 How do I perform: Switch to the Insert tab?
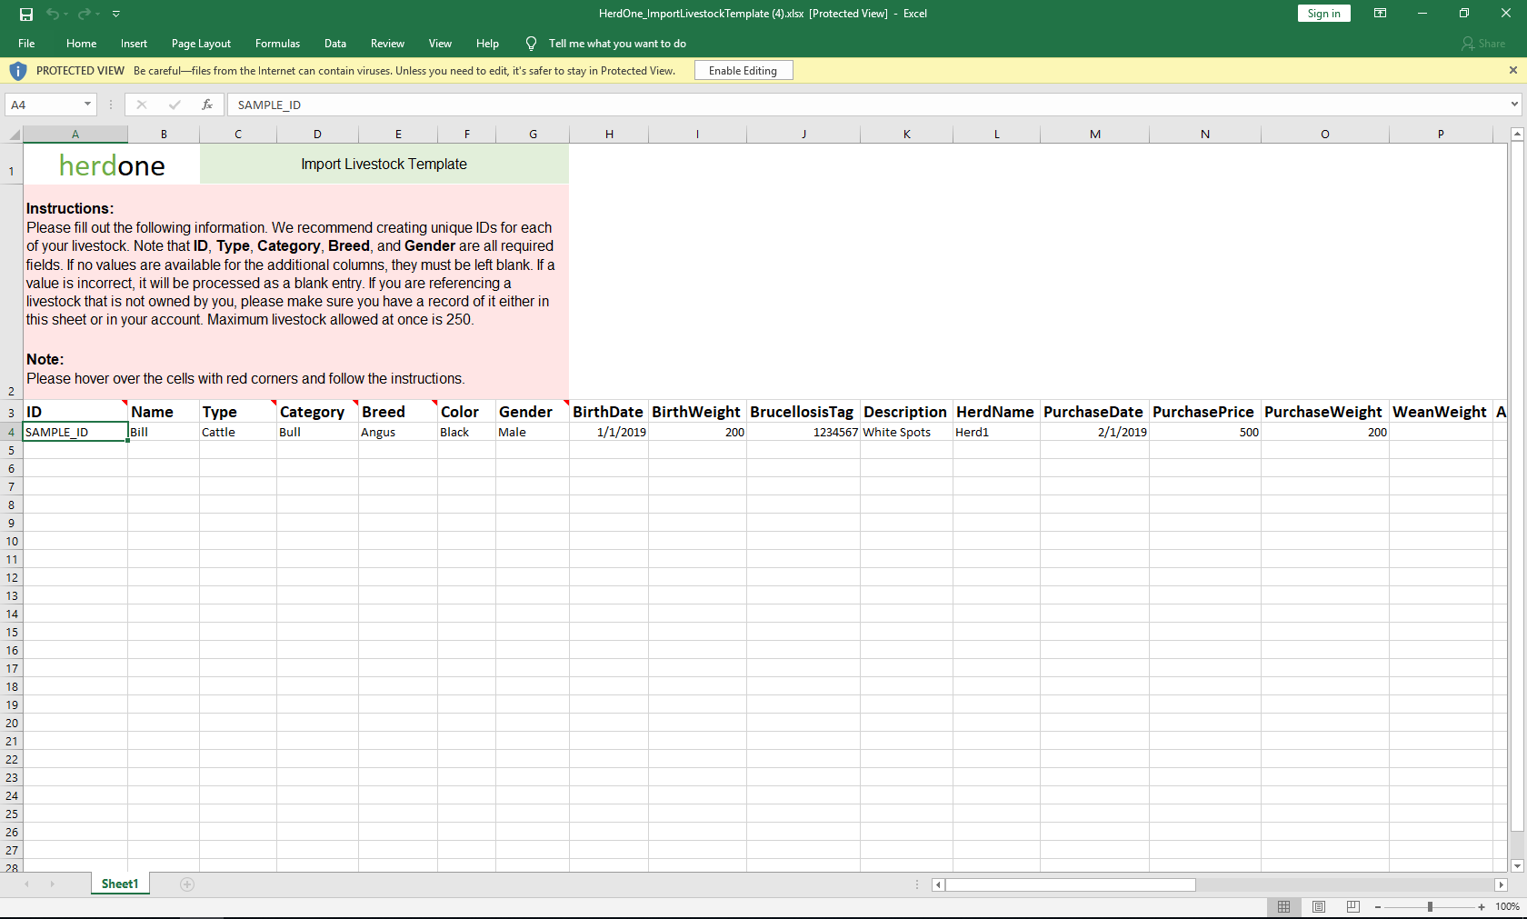134,44
